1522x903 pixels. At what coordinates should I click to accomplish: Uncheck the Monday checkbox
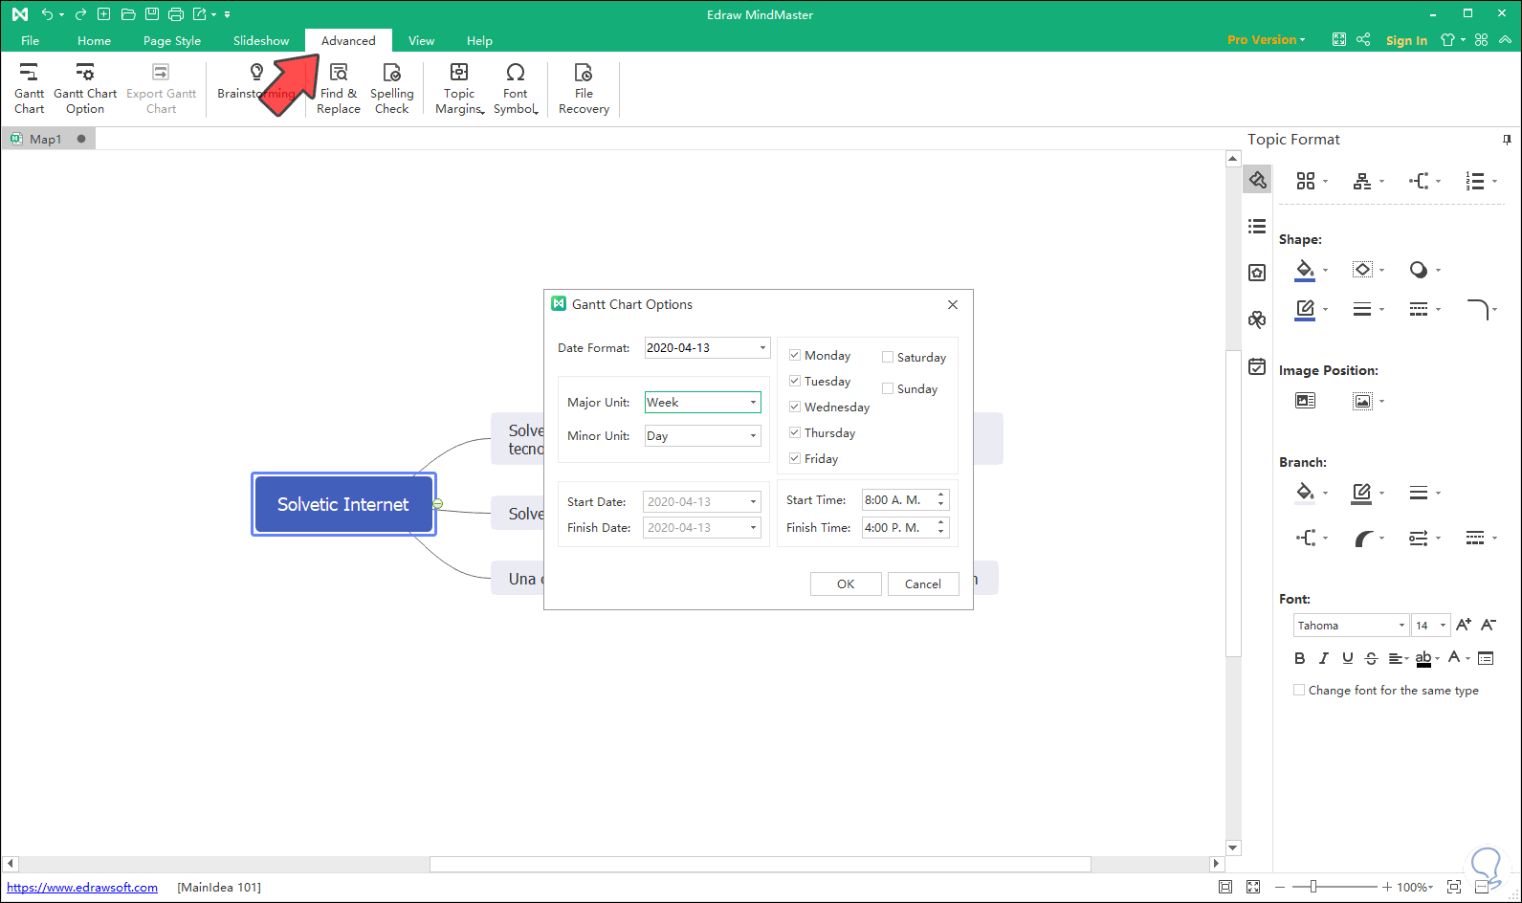[x=794, y=355]
